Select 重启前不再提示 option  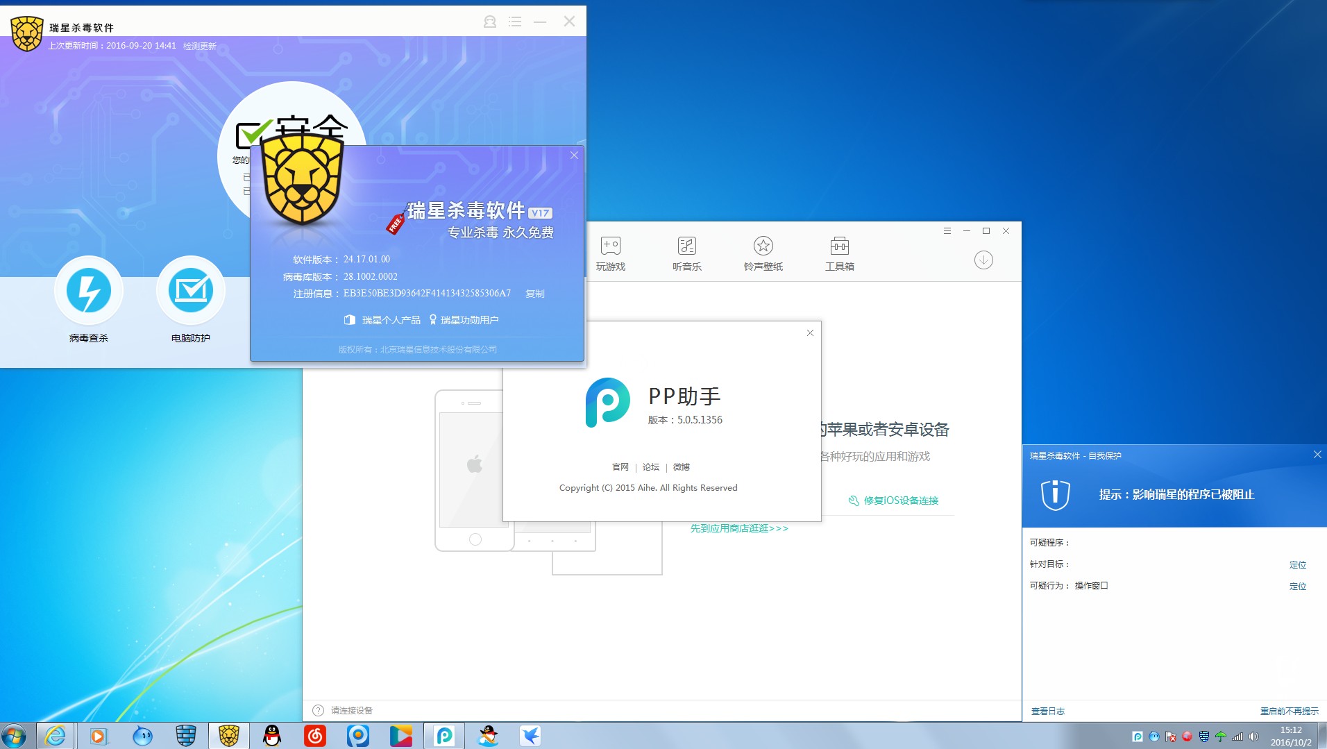(1289, 711)
